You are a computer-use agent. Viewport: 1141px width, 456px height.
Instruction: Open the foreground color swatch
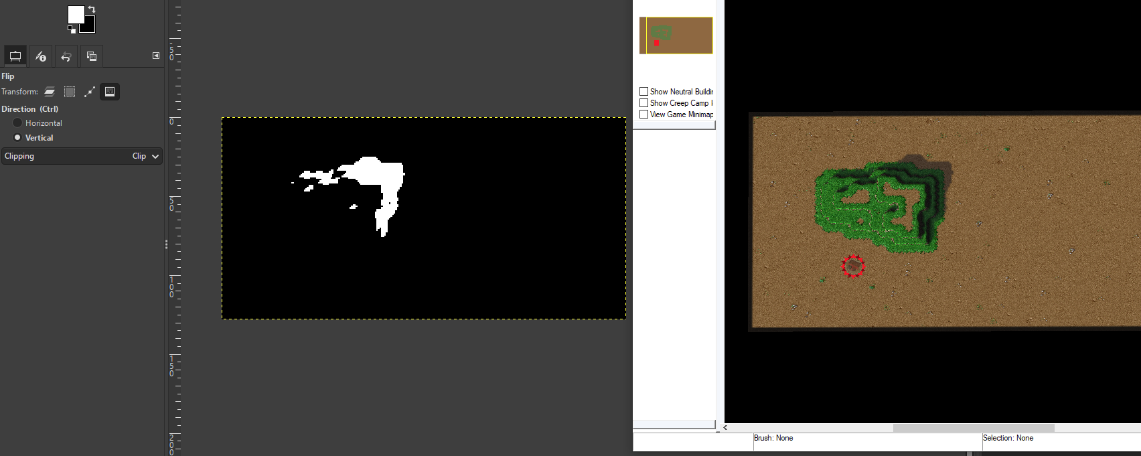tap(76, 15)
